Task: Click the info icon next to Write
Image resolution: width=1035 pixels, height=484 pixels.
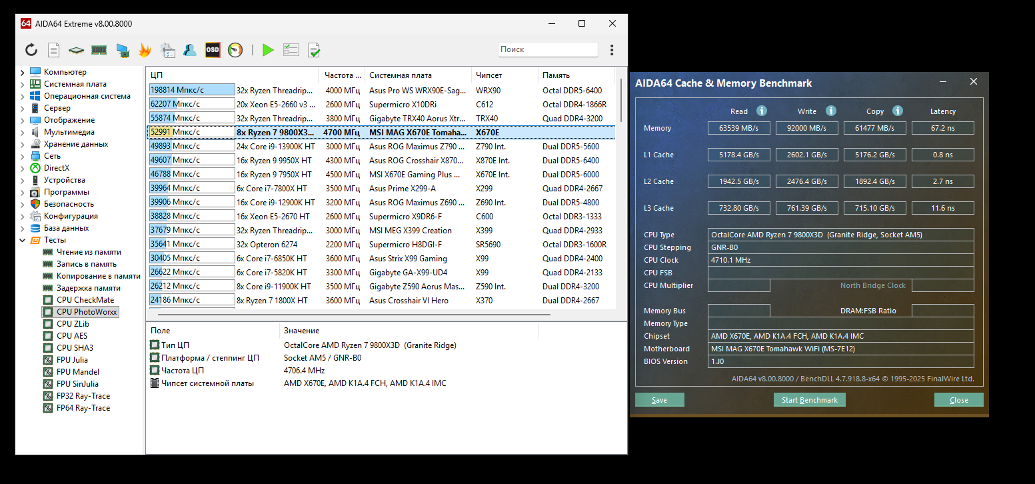Action: pos(831,111)
